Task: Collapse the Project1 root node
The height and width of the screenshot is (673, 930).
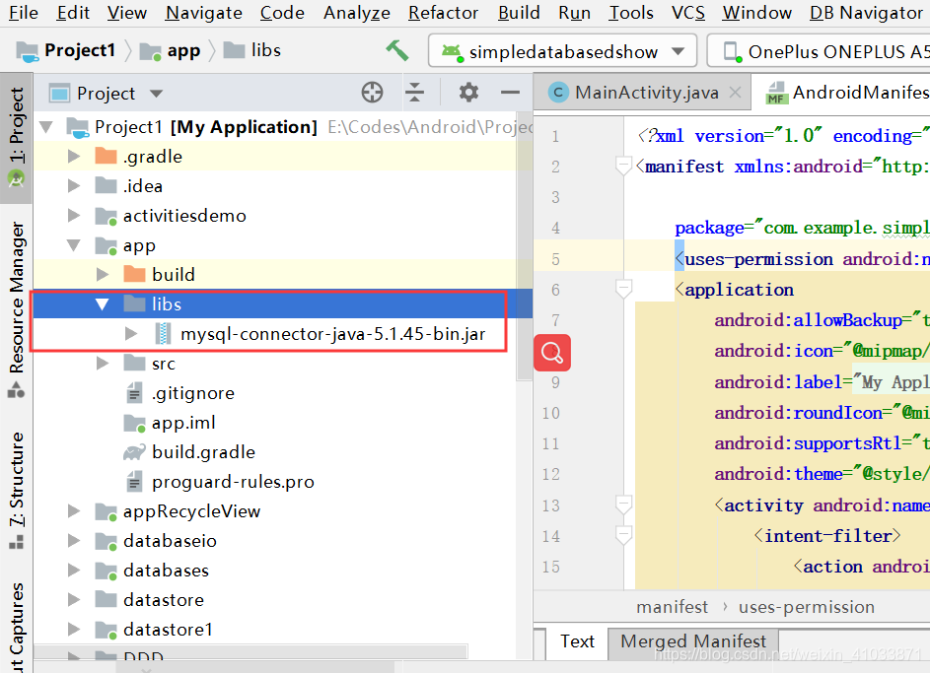Action: point(45,127)
